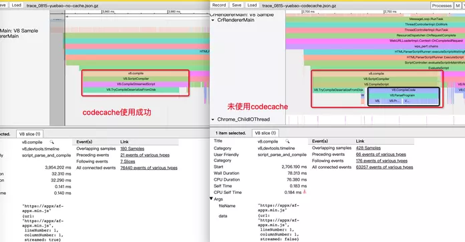465x242 pixels.
Task: Select wps_perf:chains slice
Action: click(375, 47)
